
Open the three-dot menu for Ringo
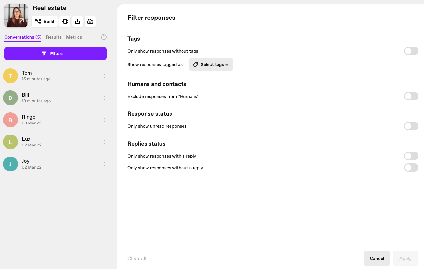pyautogui.click(x=105, y=120)
